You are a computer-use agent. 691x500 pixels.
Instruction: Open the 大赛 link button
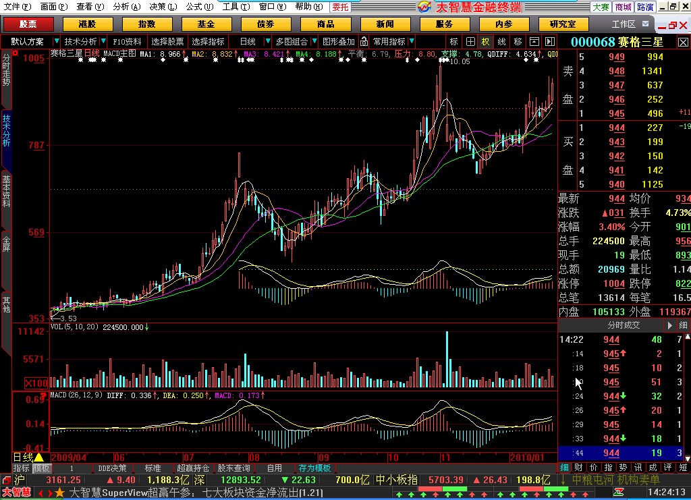pyautogui.click(x=601, y=7)
